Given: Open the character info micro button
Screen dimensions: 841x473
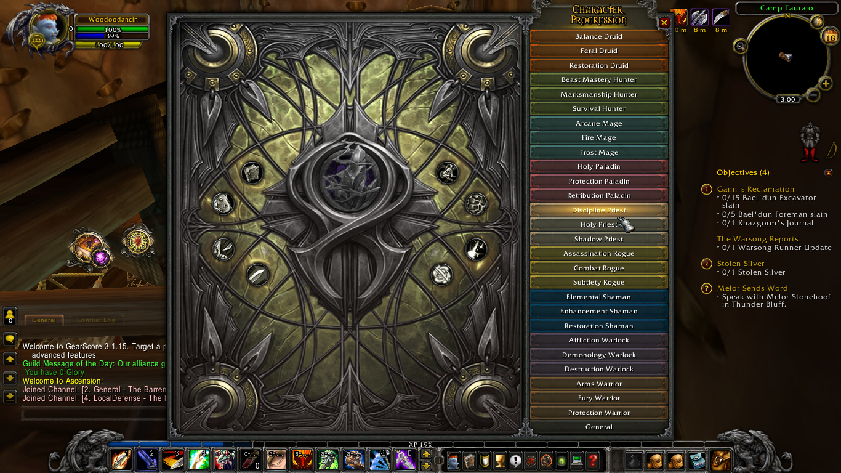Looking at the screenshot, I should (x=454, y=460).
